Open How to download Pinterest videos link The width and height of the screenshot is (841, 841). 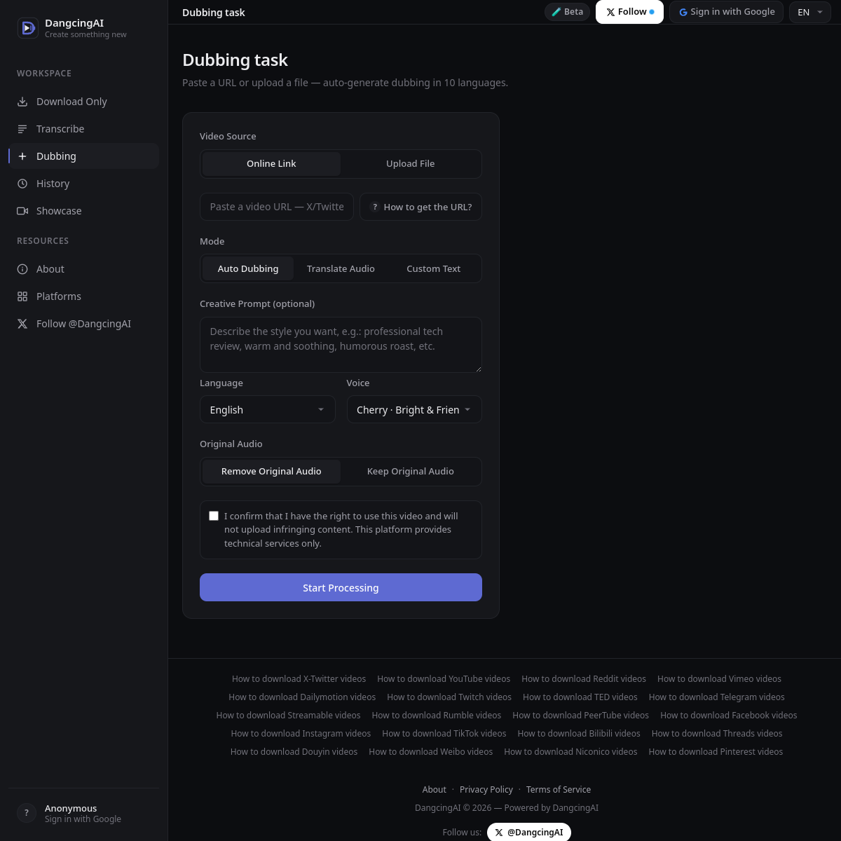[x=716, y=751]
